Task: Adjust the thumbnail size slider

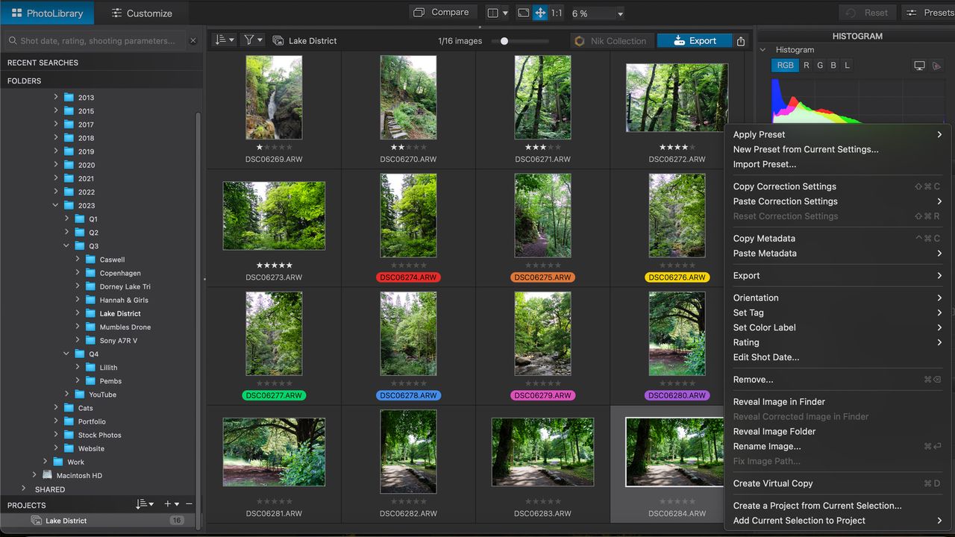Action: coord(504,41)
